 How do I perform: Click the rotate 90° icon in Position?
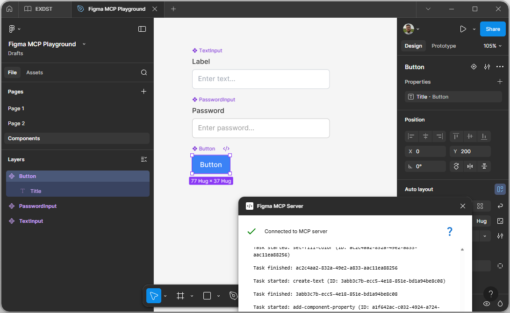coord(456,166)
